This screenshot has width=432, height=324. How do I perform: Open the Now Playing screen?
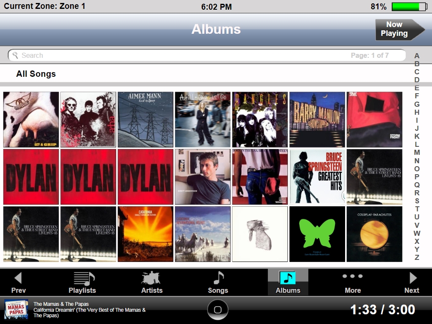[x=400, y=29]
